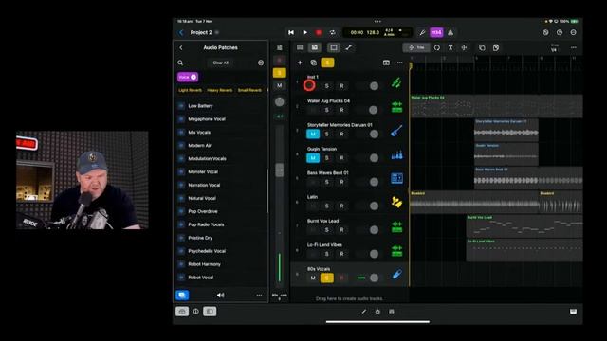The width and height of the screenshot is (607, 341).
Task: Go back from the Audio Patches list
Action: pyautogui.click(x=181, y=47)
